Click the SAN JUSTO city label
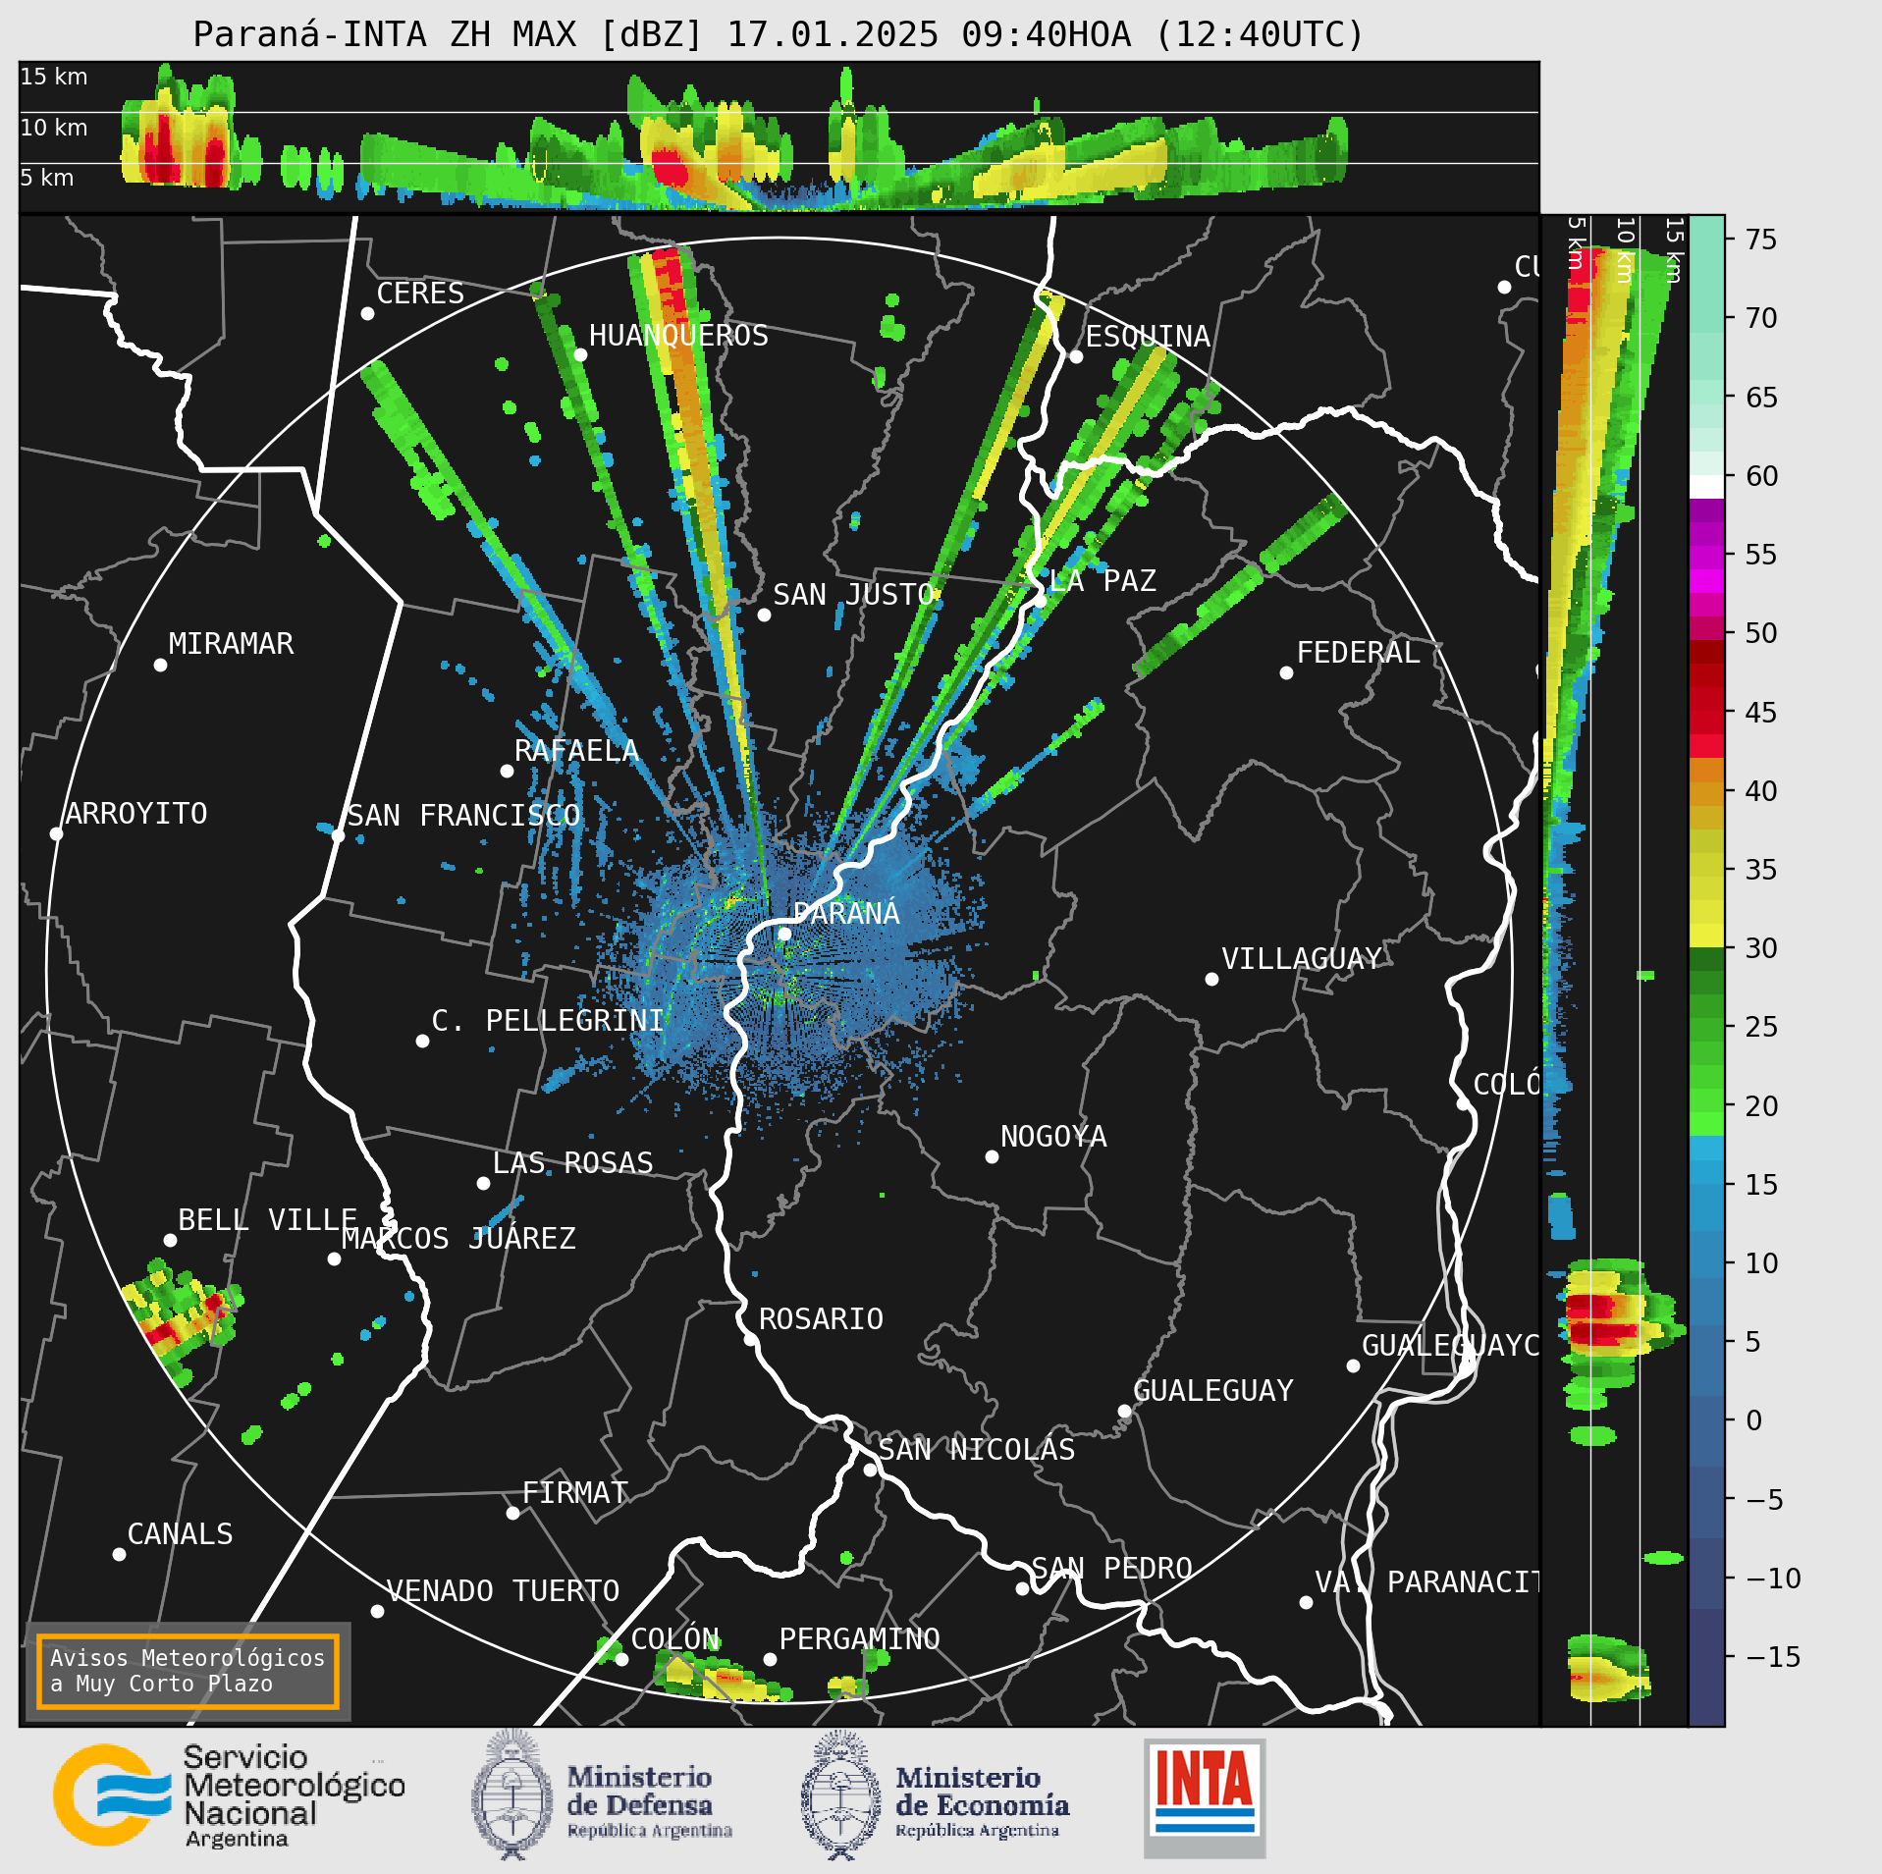 tap(854, 594)
